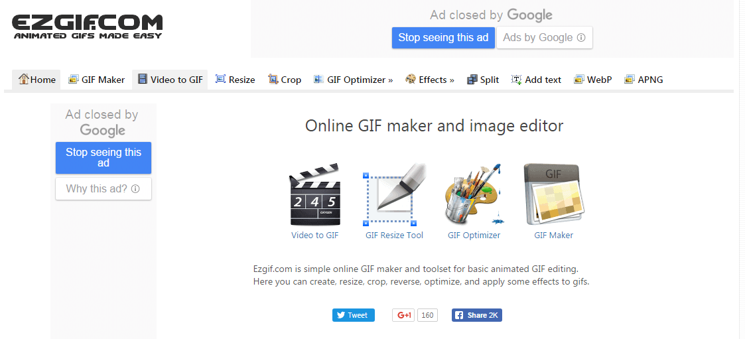Click the Resize nav icon
The image size is (745, 339).
coord(220,80)
